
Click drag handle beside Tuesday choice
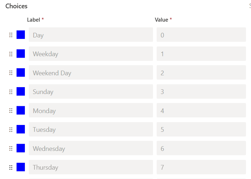pyautogui.click(x=11, y=130)
